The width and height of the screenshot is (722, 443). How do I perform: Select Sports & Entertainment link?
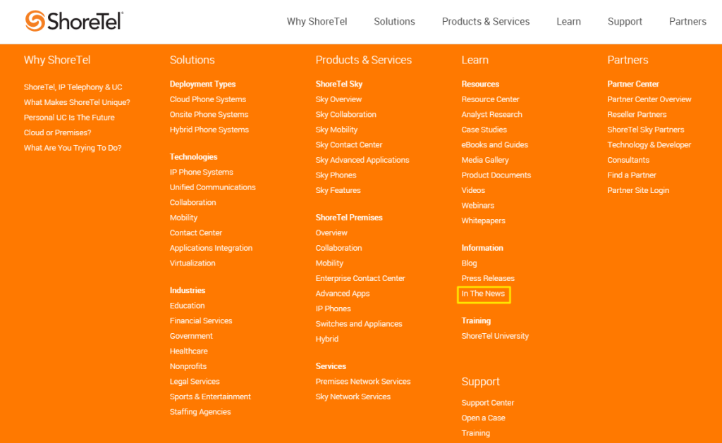coord(210,397)
